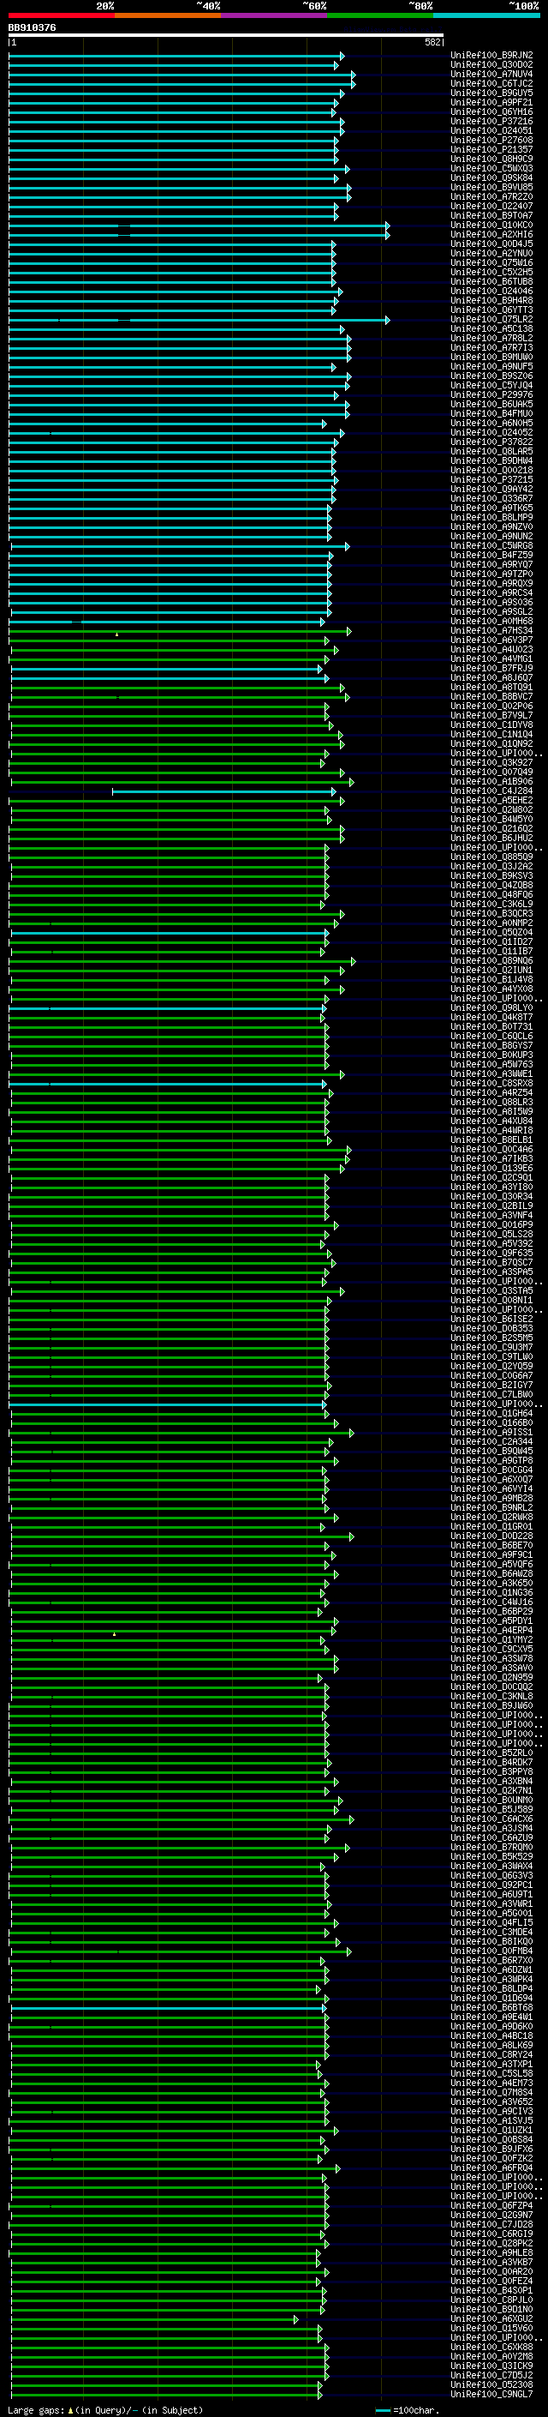Click the UniRef100_B4FMU0 label
Image resolution: width=548 pixels, height=2417 pixels.
point(491,414)
